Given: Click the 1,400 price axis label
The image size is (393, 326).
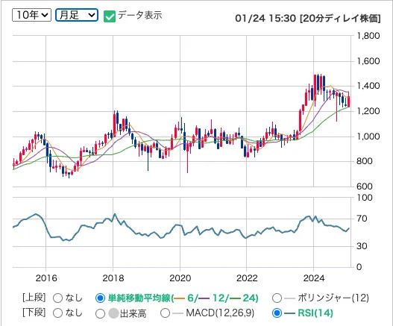Looking at the screenshot, I should coord(368,86).
